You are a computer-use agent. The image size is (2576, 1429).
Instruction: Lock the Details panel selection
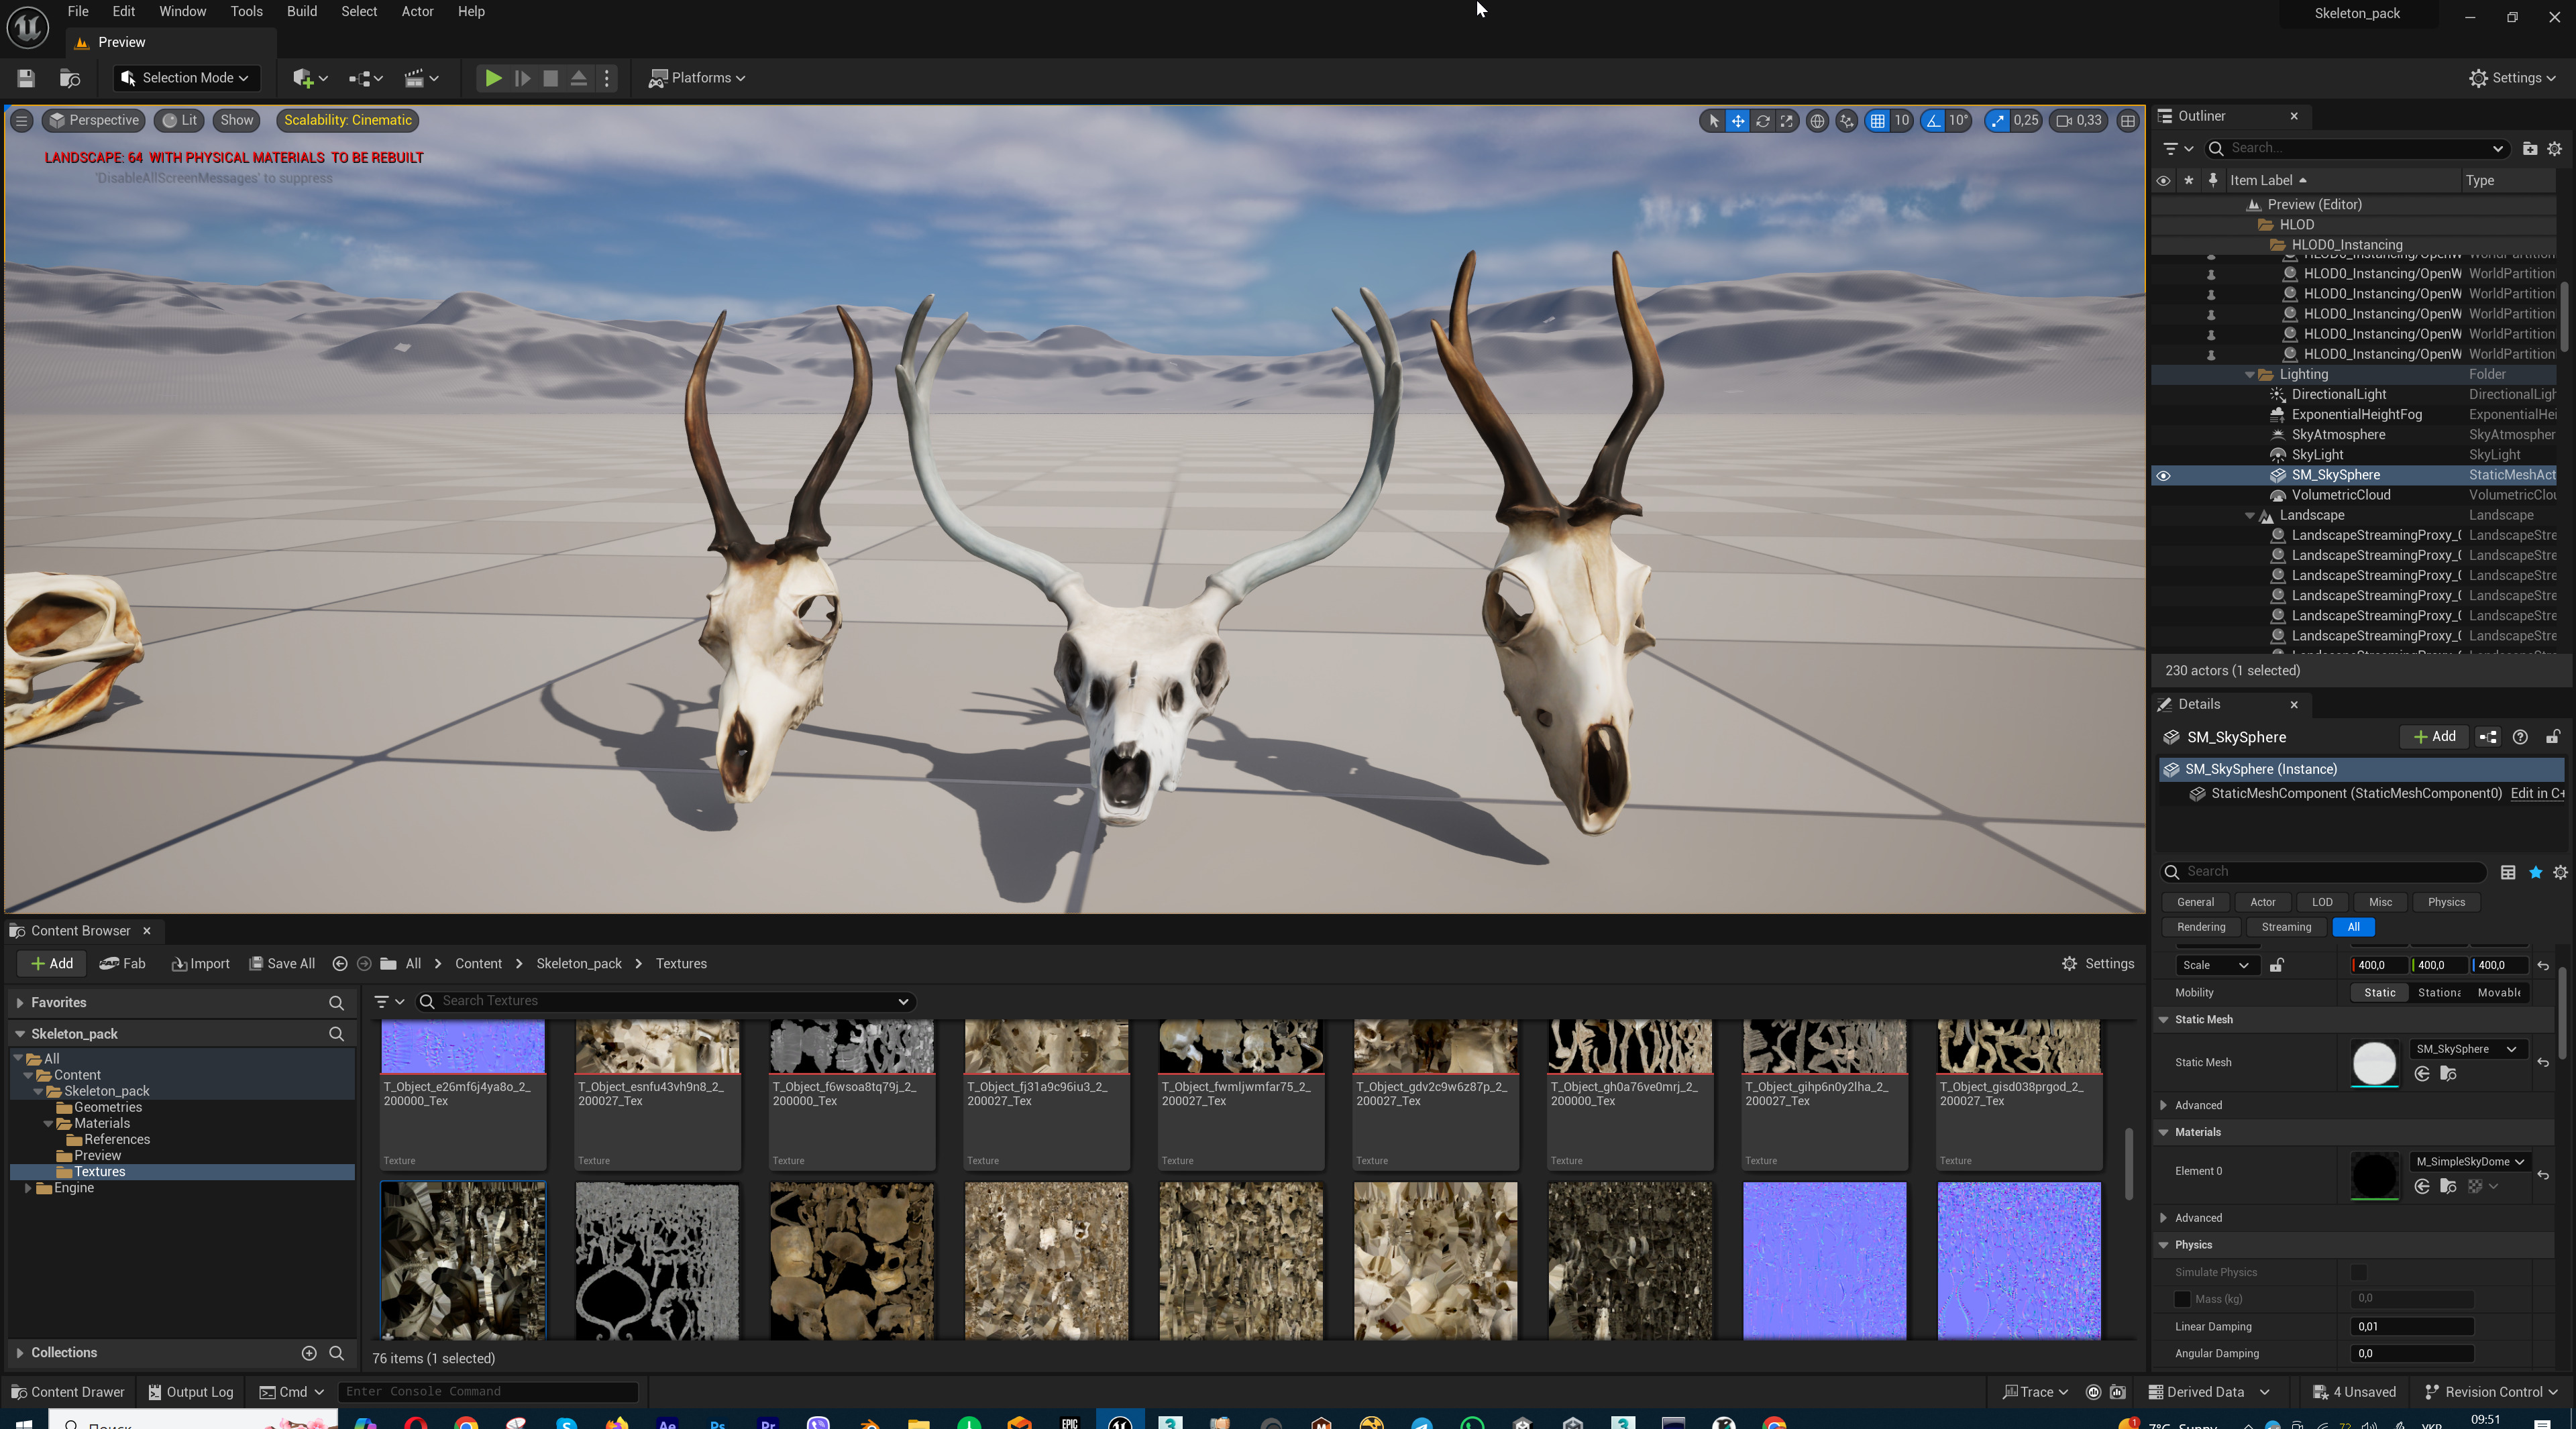[x=2552, y=738]
